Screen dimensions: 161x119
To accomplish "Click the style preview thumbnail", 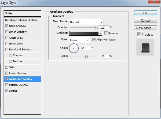I will pos(145,47).
